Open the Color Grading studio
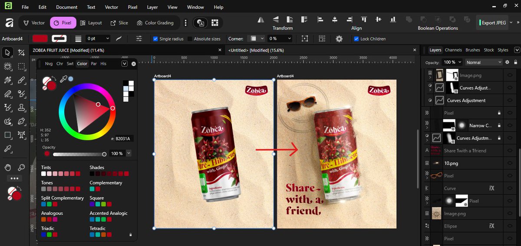 tap(155, 23)
